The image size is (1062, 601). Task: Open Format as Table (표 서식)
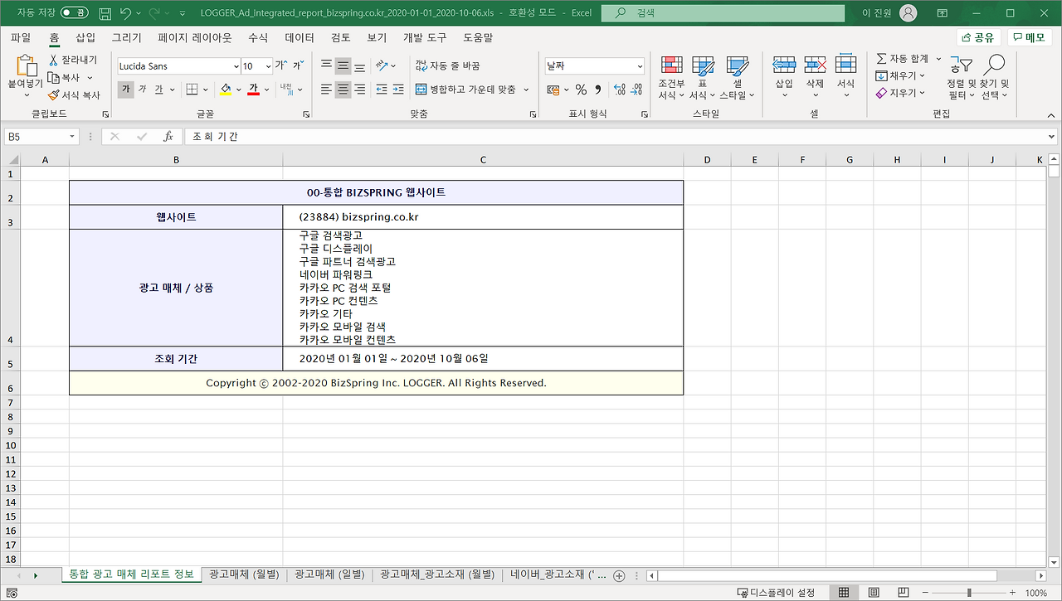(703, 79)
